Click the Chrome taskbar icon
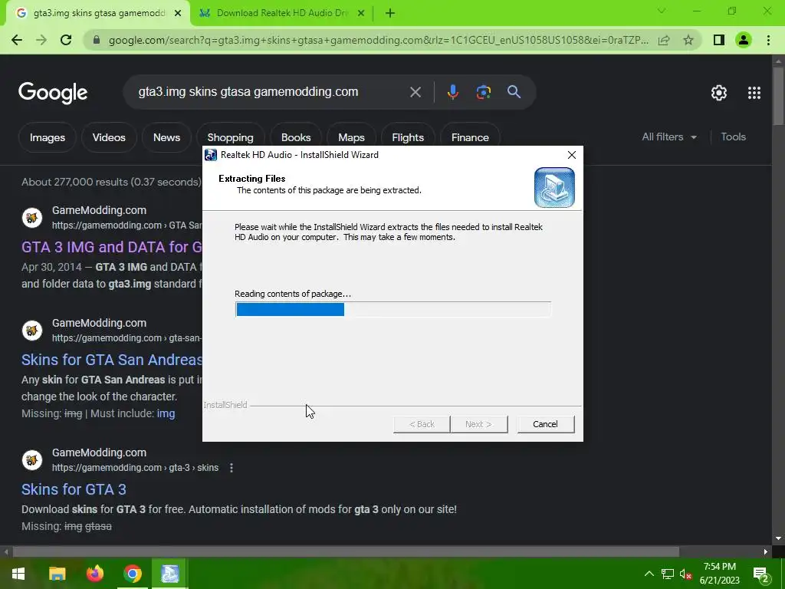Viewport: 785px width, 589px height. (x=132, y=574)
